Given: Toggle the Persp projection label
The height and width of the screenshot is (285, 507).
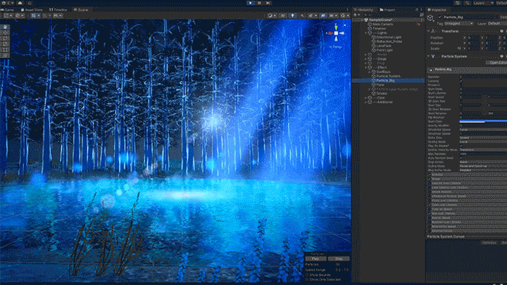Looking at the screenshot, I should tap(336, 47).
